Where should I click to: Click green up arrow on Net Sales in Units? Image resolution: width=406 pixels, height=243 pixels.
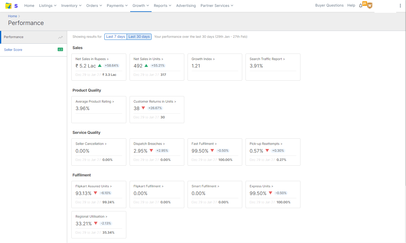click(146, 66)
